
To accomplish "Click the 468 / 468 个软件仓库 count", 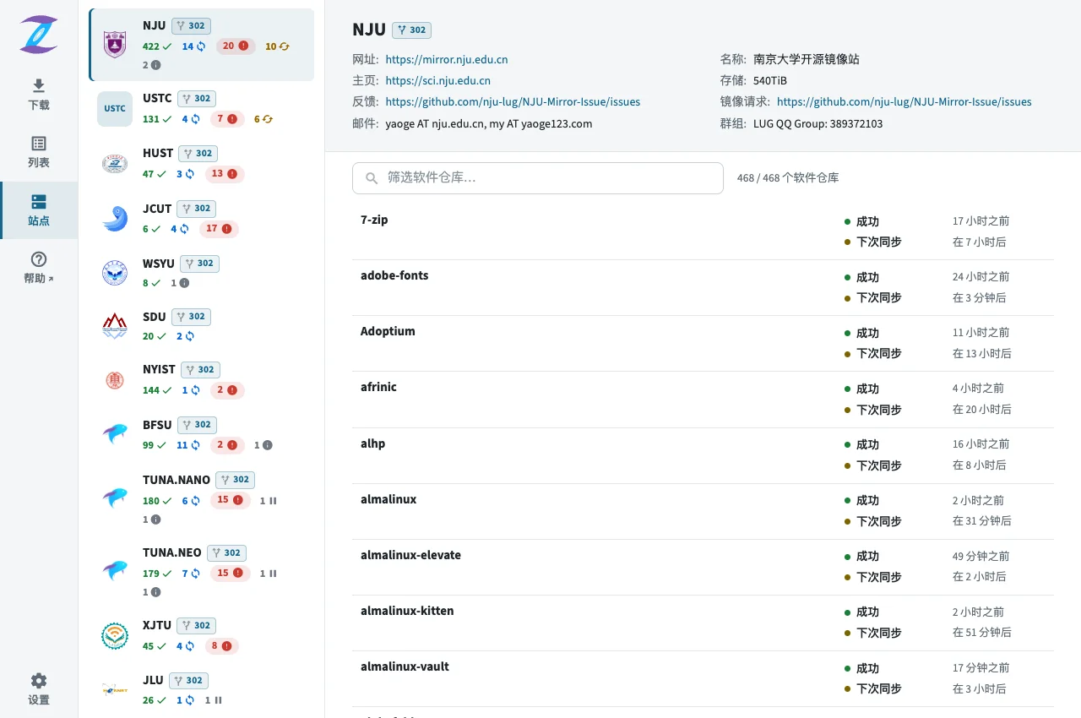I will tap(788, 178).
